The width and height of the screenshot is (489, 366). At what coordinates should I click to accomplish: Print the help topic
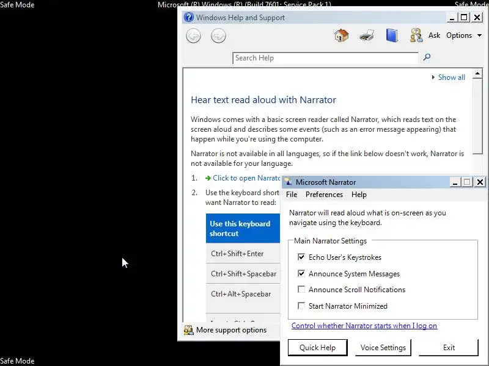point(367,35)
